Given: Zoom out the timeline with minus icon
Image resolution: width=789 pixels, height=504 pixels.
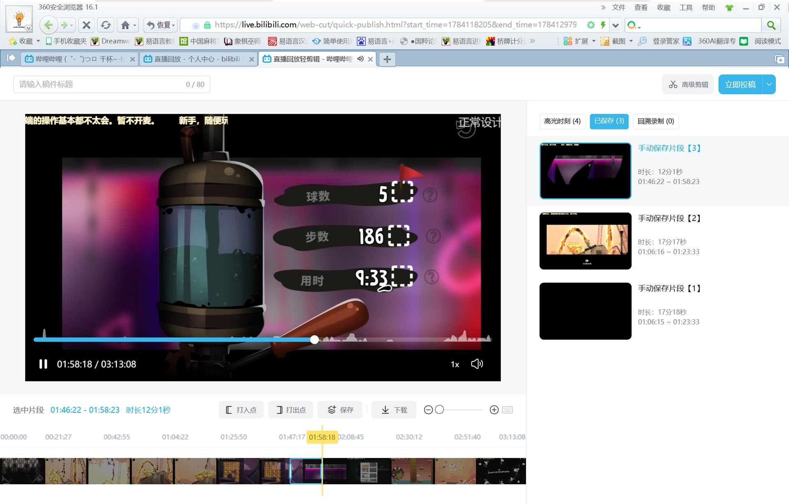Looking at the screenshot, I should [x=428, y=410].
